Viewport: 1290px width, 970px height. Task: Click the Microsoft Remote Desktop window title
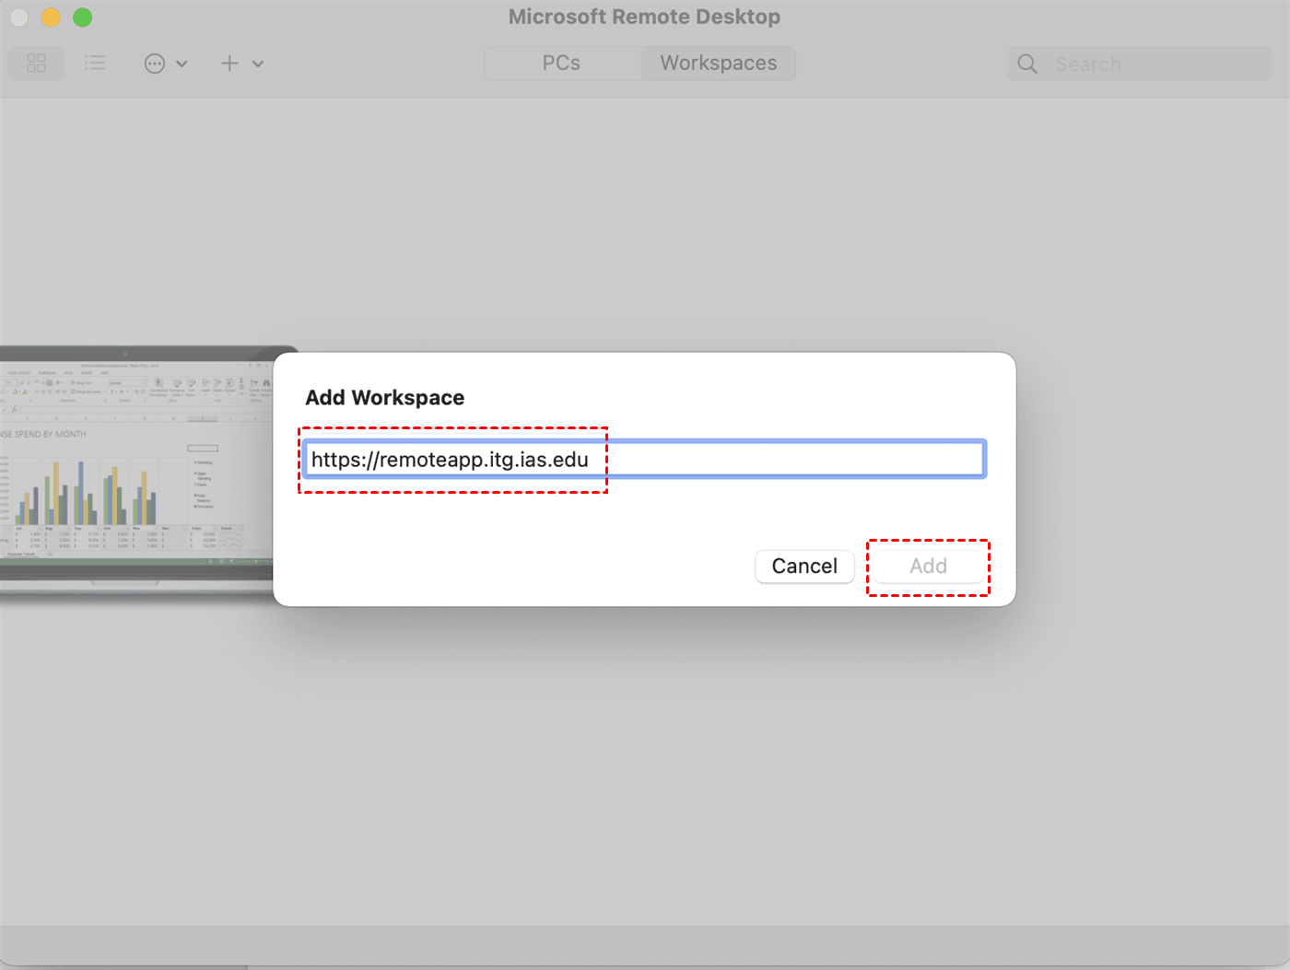click(x=644, y=18)
